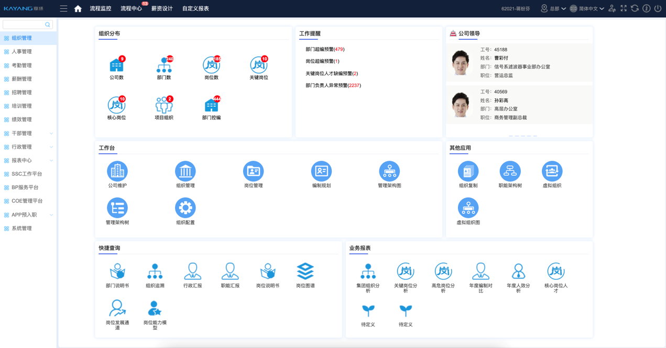Launch 公司维护 from the workbench
Screen dimensions: 666x348
(117, 171)
